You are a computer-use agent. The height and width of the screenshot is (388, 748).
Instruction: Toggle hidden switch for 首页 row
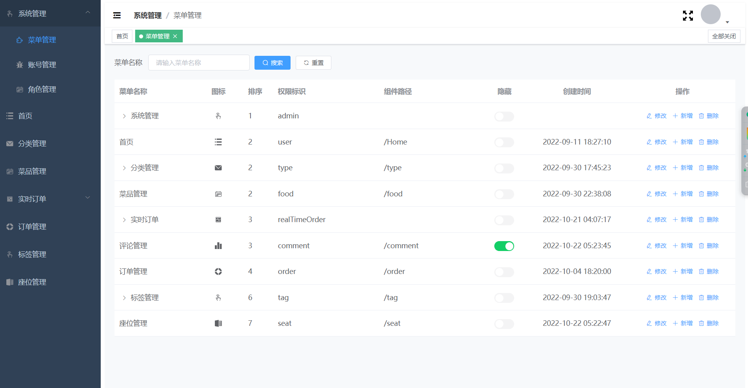pos(504,142)
